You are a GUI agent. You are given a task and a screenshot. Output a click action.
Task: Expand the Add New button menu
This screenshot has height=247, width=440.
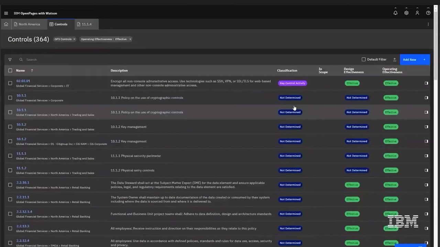[x=425, y=60]
